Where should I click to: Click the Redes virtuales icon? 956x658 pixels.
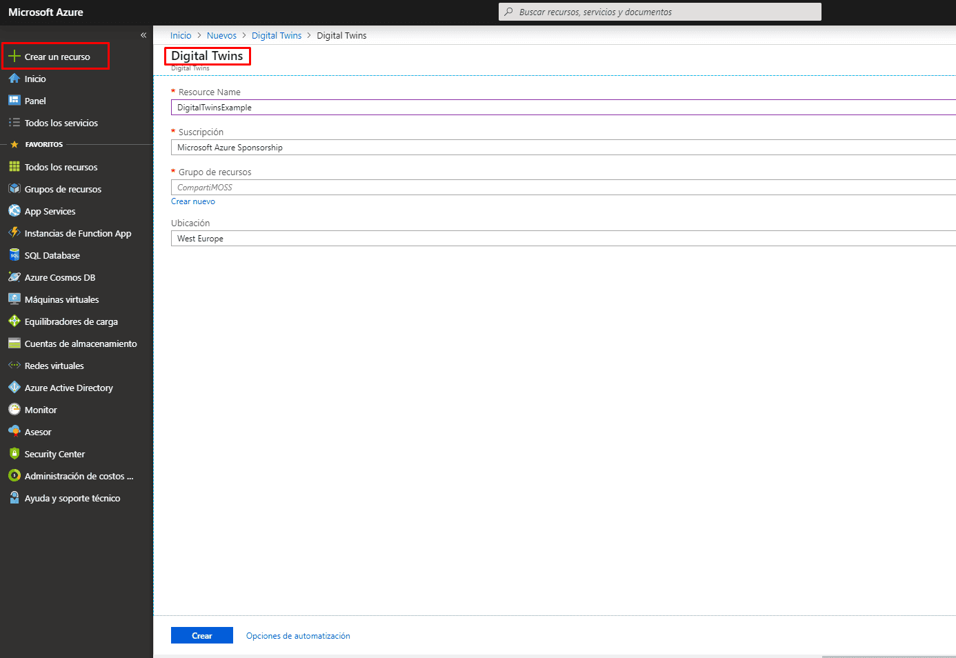14,366
